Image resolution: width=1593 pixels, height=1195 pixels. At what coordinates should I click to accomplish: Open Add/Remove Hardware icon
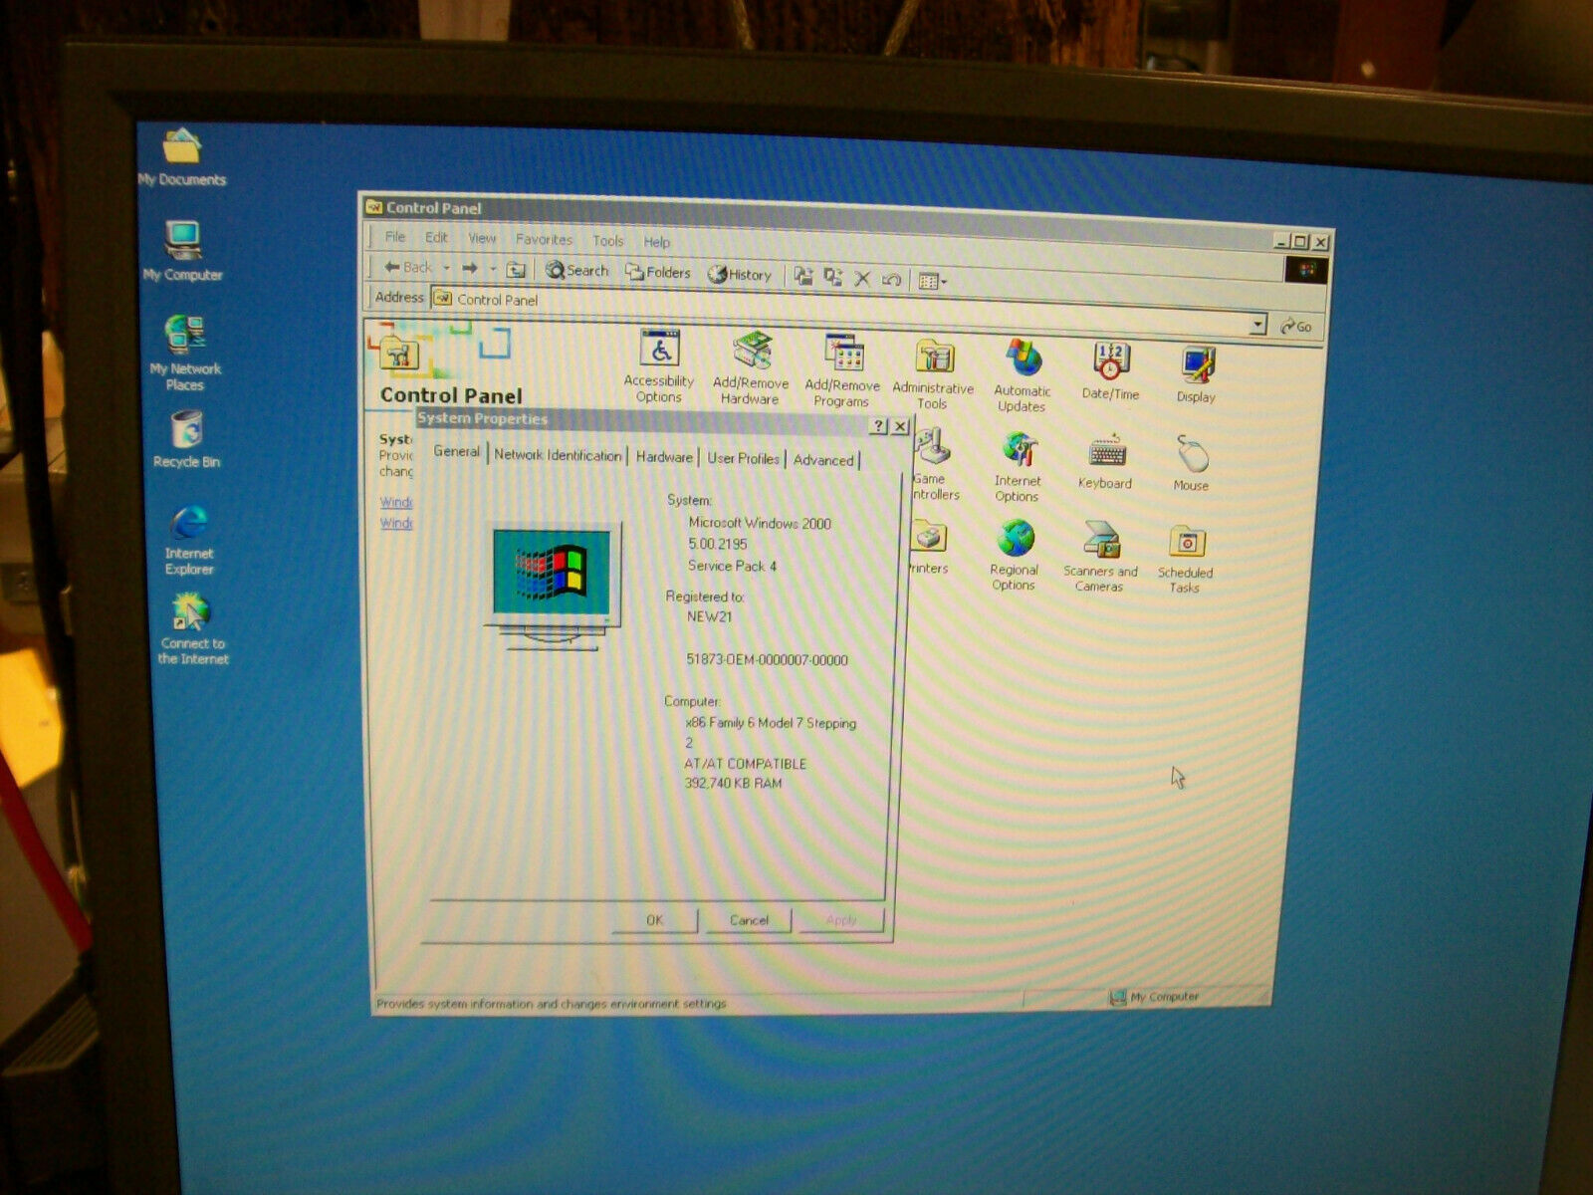(751, 367)
